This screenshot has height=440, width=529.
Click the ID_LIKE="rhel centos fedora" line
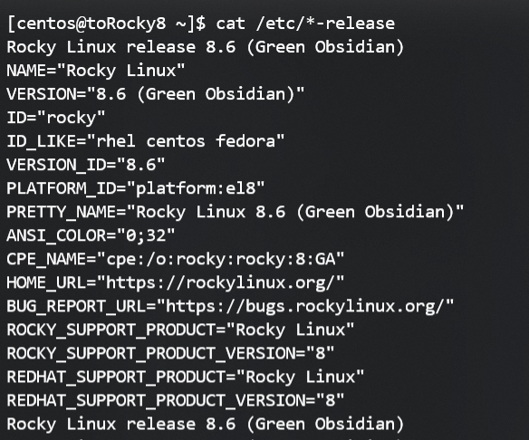pos(146,141)
